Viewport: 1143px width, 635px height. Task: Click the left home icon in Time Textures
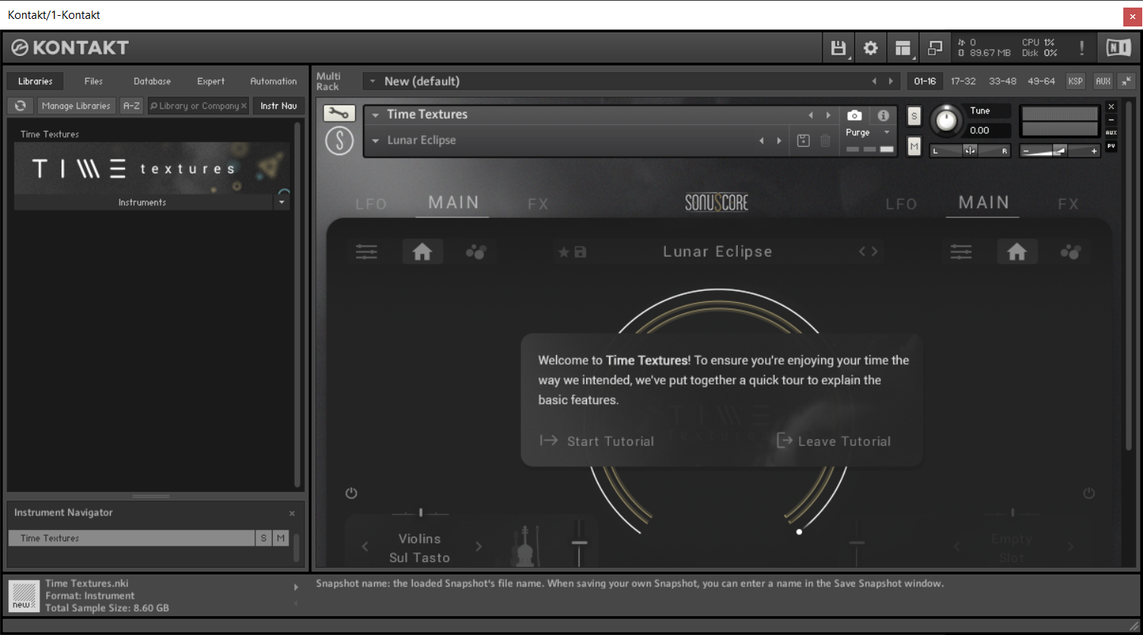click(x=422, y=252)
